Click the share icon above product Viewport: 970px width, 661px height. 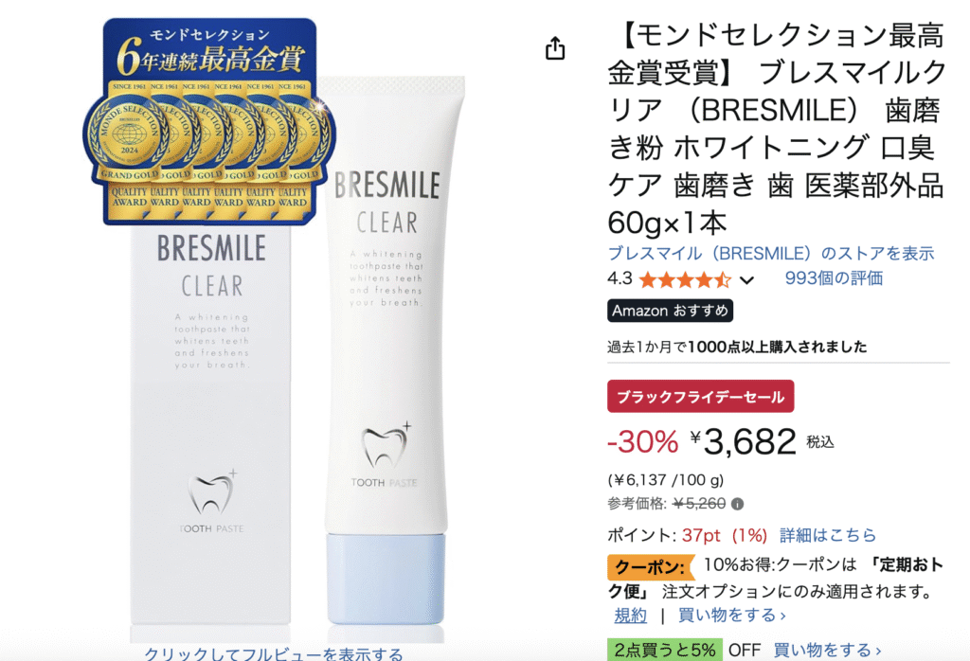pyautogui.click(x=555, y=48)
